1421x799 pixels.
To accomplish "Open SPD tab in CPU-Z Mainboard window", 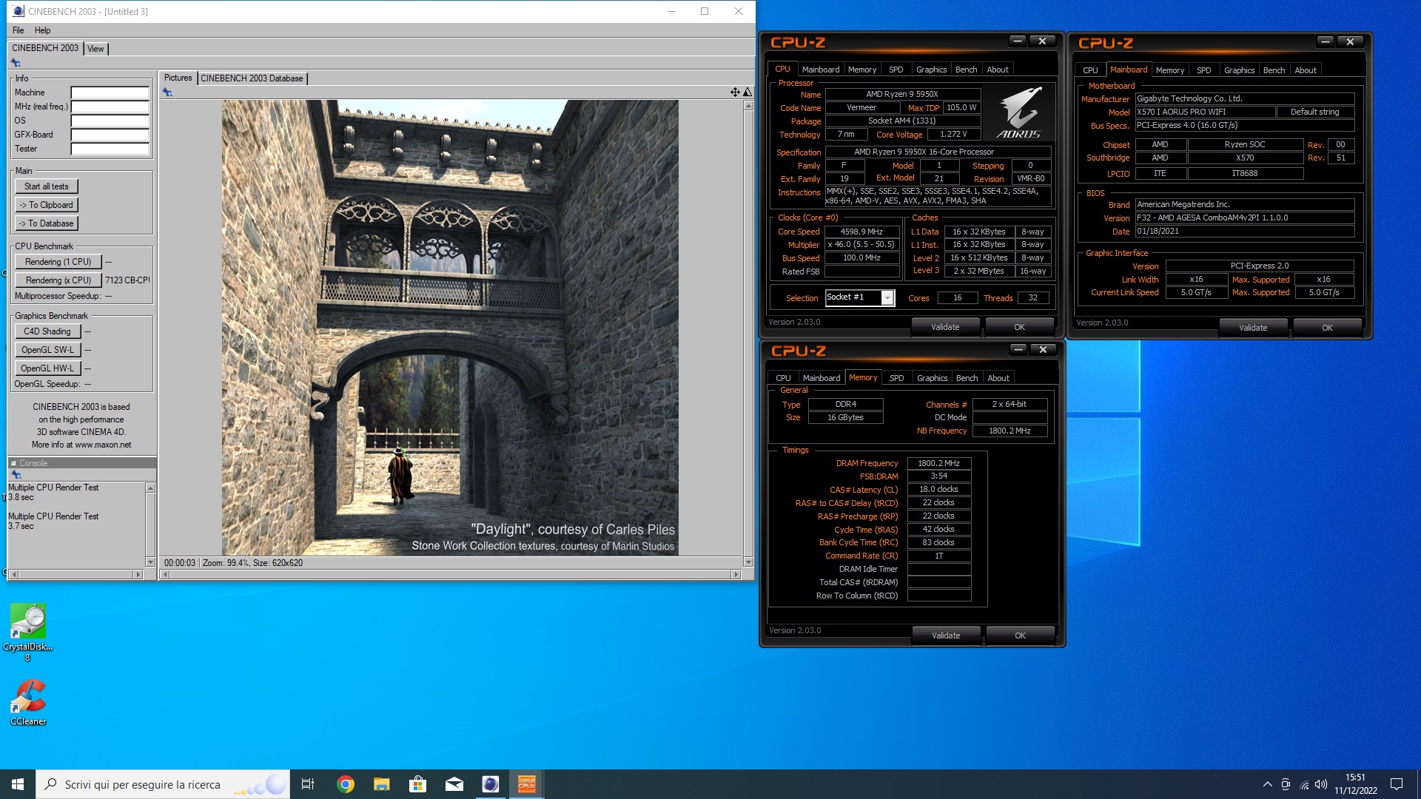I will tap(1204, 70).
